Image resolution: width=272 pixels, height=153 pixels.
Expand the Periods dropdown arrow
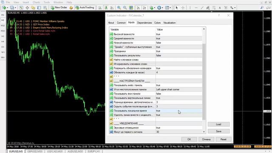click(x=162, y=8)
